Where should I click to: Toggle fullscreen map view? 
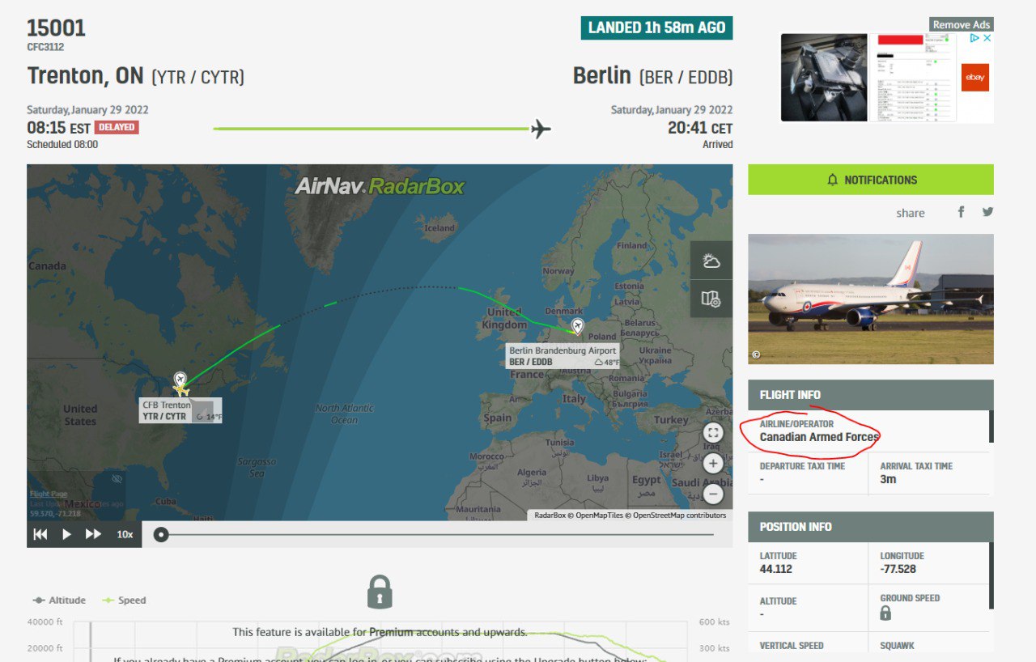pyautogui.click(x=712, y=432)
